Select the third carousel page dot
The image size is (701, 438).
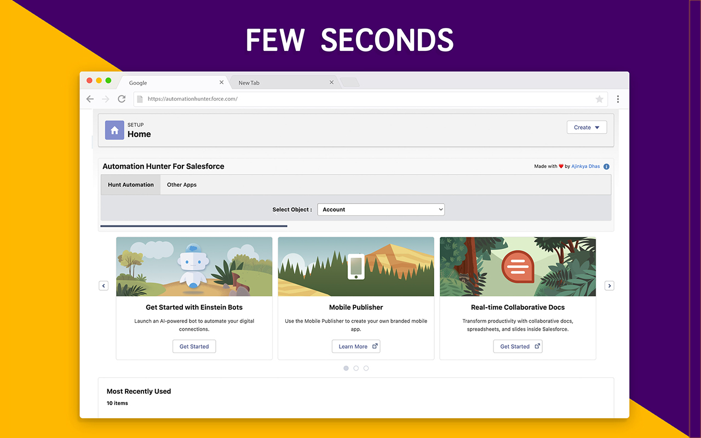coord(366,368)
